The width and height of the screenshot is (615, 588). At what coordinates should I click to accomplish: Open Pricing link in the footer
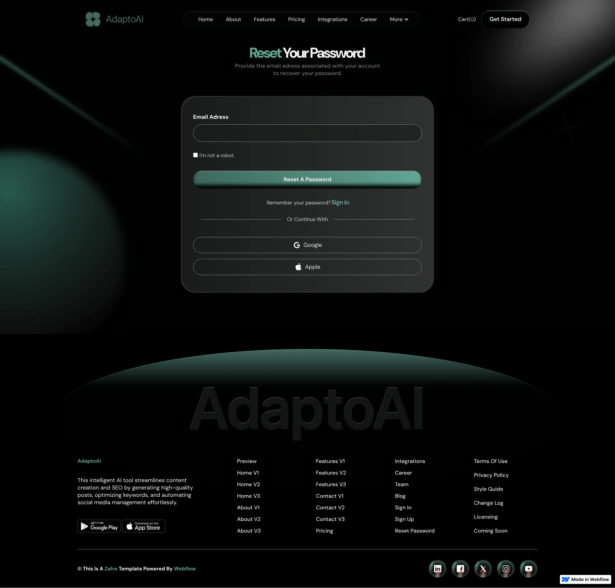click(324, 531)
